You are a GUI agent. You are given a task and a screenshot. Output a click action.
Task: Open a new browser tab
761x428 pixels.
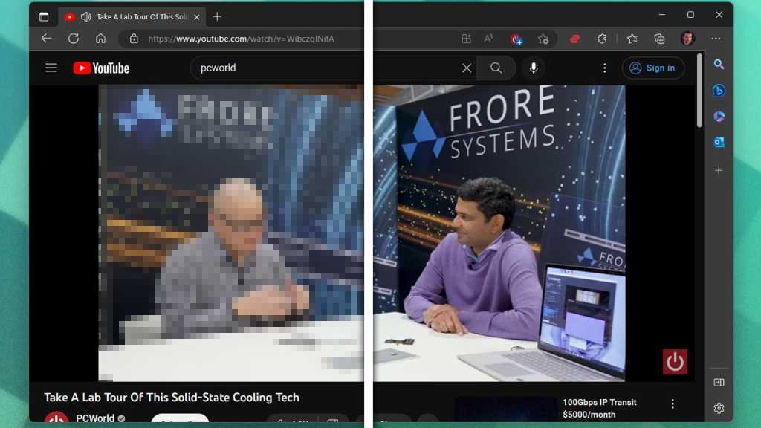pyautogui.click(x=217, y=16)
